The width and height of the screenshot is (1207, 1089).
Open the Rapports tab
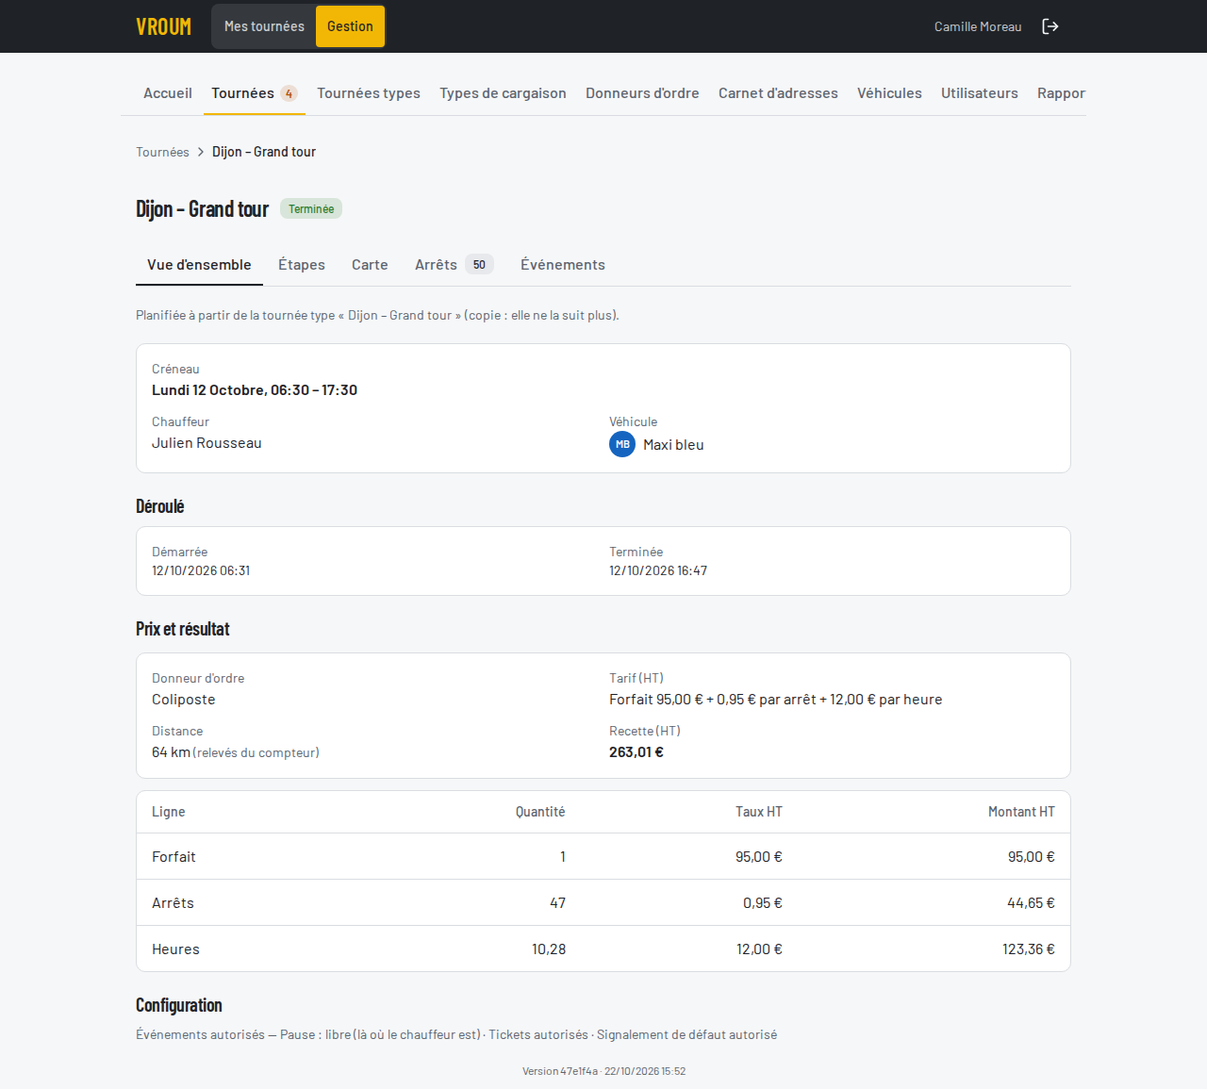(x=1061, y=93)
